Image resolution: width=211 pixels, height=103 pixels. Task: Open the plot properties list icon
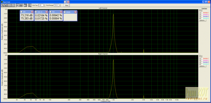[25, 5]
